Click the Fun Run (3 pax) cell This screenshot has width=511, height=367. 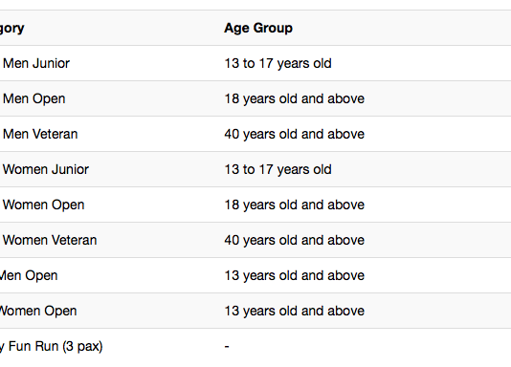(x=51, y=346)
